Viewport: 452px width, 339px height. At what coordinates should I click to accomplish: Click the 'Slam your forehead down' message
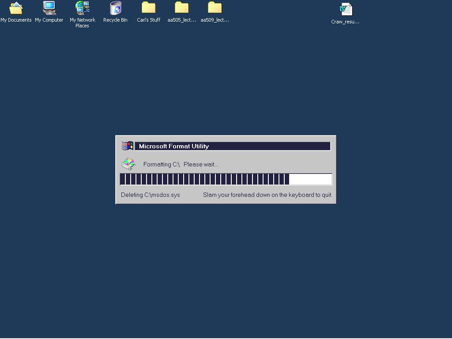(267, 195)
